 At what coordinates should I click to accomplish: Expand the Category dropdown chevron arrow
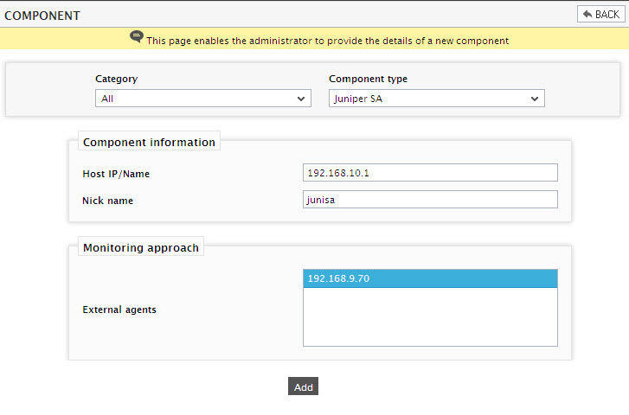tap(301, 99)
